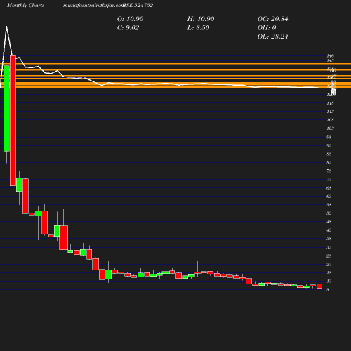The height and width of the screenshot is (351, 351).
Task: Click the tallest red candlestick body
Action: pos(13,121)
